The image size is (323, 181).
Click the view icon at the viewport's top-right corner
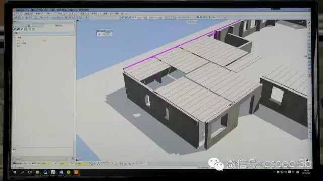click(x=302, y=22)
